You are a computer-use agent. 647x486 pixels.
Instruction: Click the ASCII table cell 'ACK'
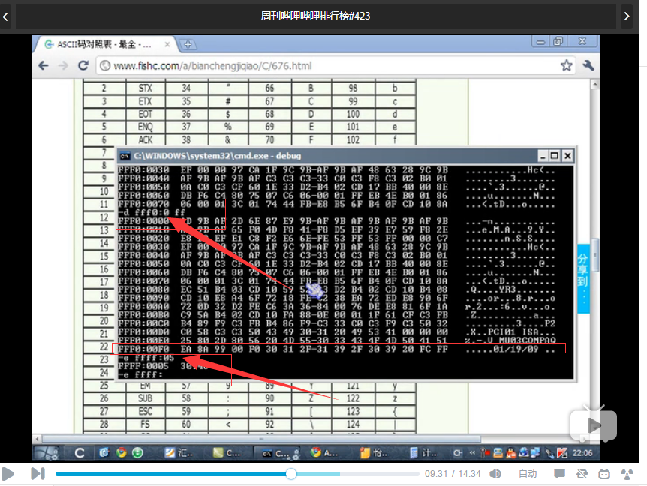146,140
